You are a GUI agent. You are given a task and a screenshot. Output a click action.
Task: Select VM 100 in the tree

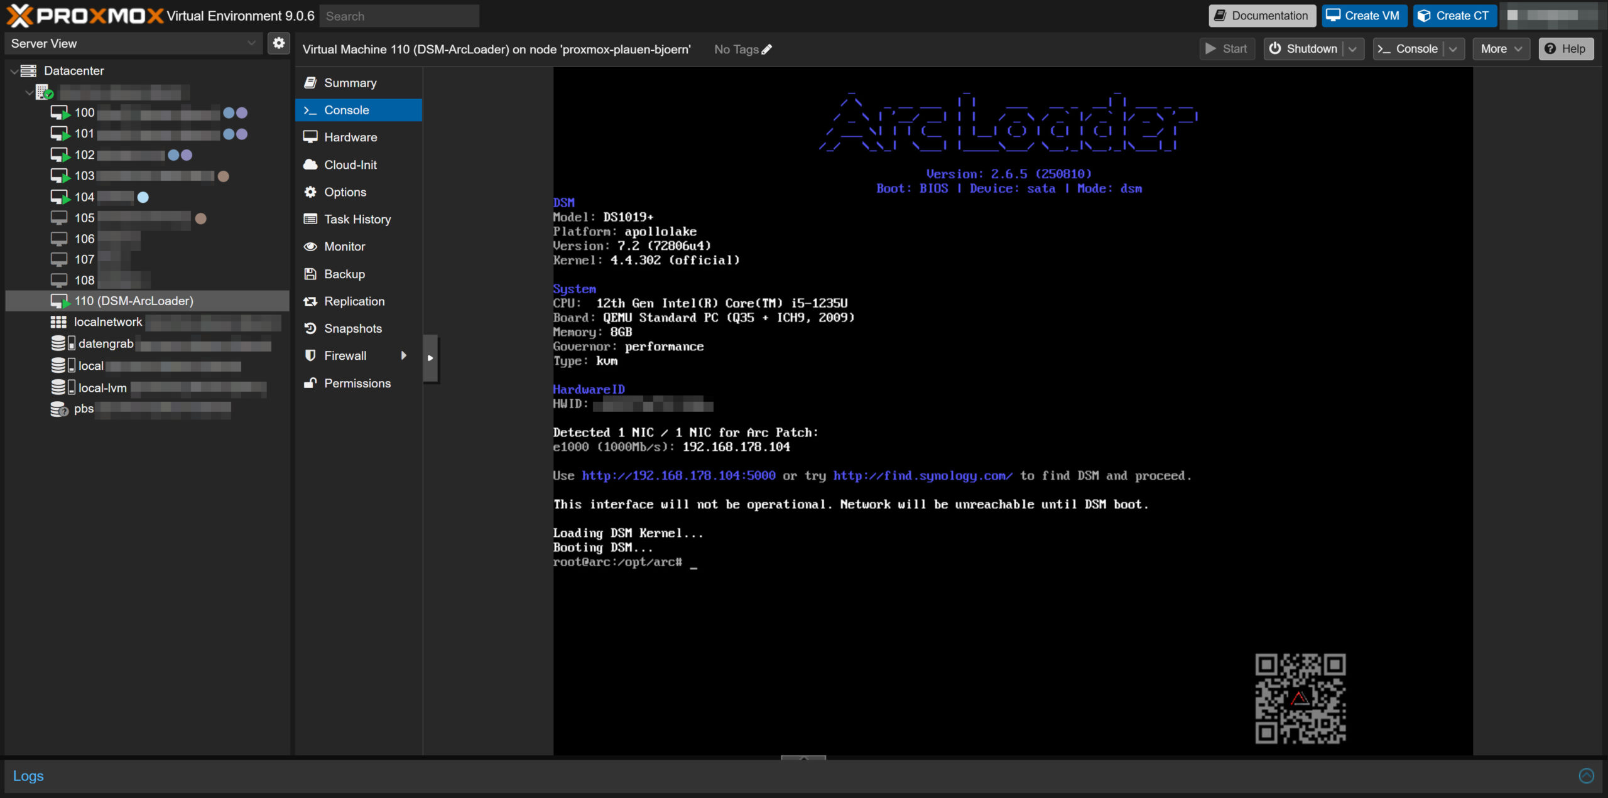point(148,113)
